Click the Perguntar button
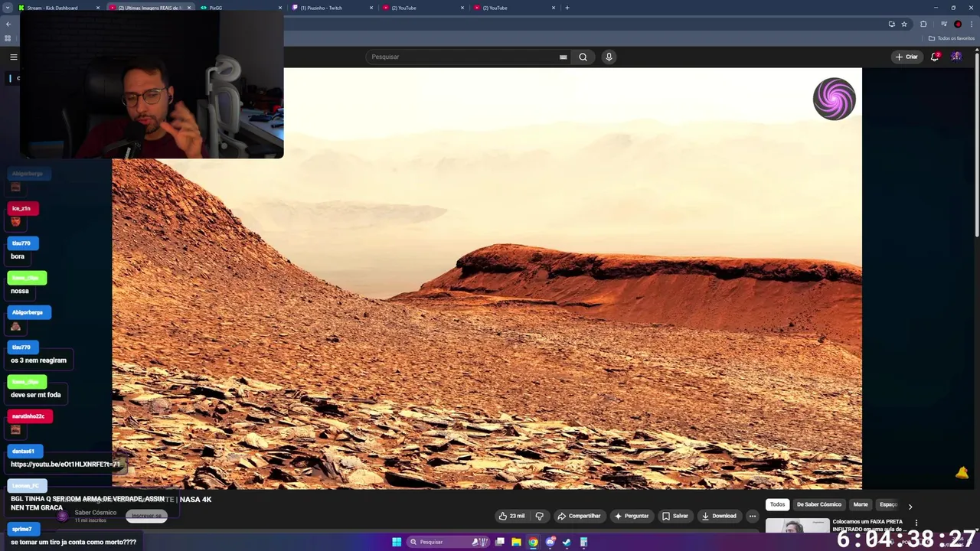 pyautogui.click(x=632, y=516)
